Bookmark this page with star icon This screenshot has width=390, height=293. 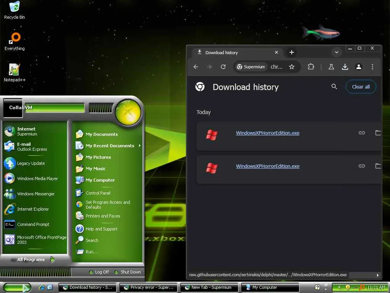(x=292, y=67)
